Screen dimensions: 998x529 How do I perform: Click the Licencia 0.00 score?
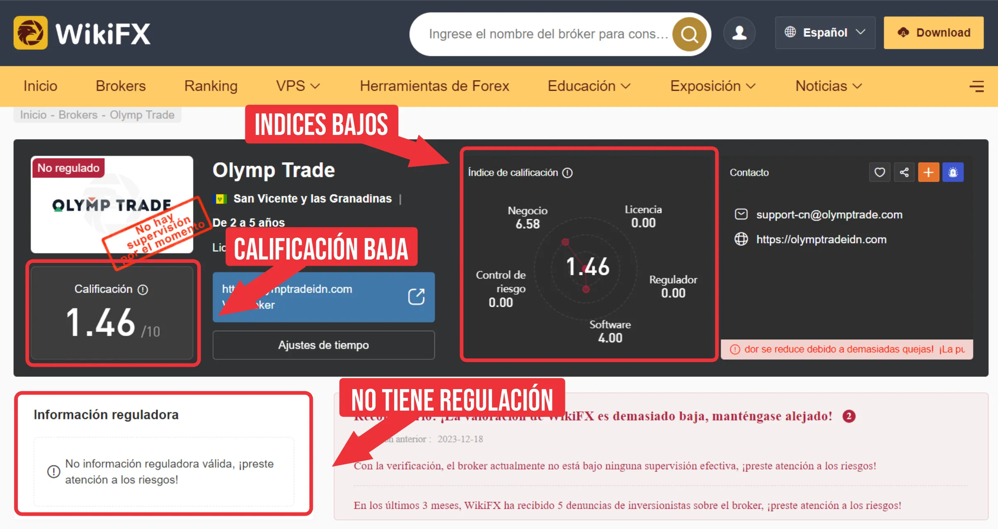643,216
